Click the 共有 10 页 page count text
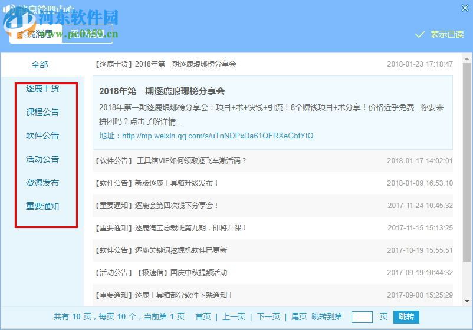The width and height of the screenshot is (473, 330). (72, 316)
